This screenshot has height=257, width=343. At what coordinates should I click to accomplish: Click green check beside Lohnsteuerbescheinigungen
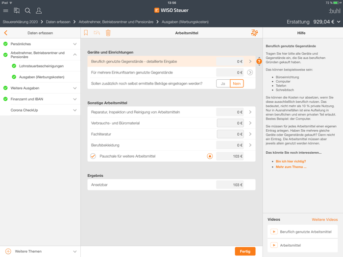tap(14, 66)
